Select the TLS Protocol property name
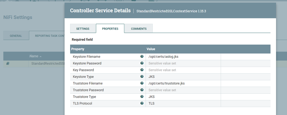The width and height of the screenshot is (287, 115). [x=82, y=103]
